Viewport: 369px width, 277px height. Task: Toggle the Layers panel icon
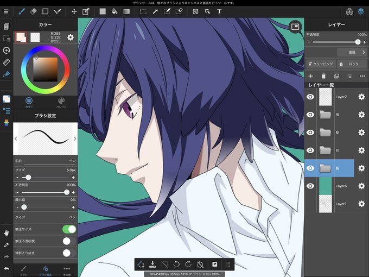click(361, 11)
